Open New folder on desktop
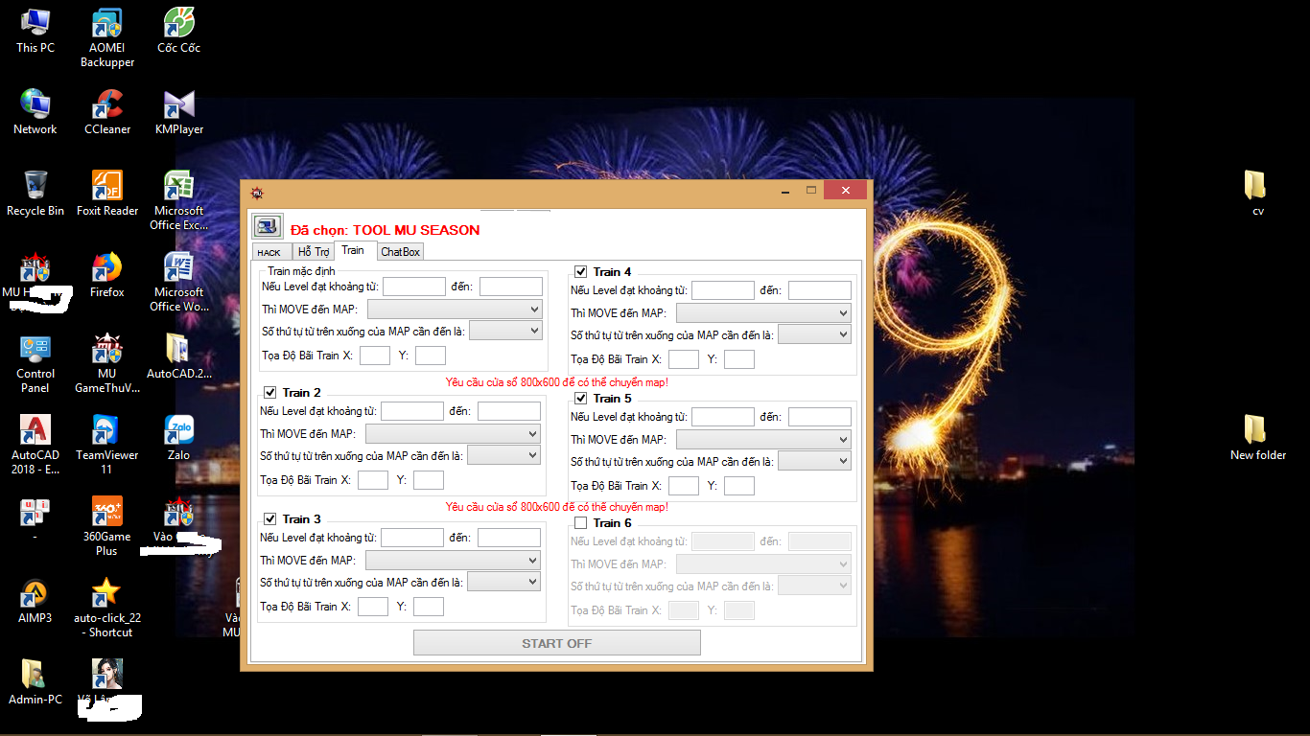 1257,439
